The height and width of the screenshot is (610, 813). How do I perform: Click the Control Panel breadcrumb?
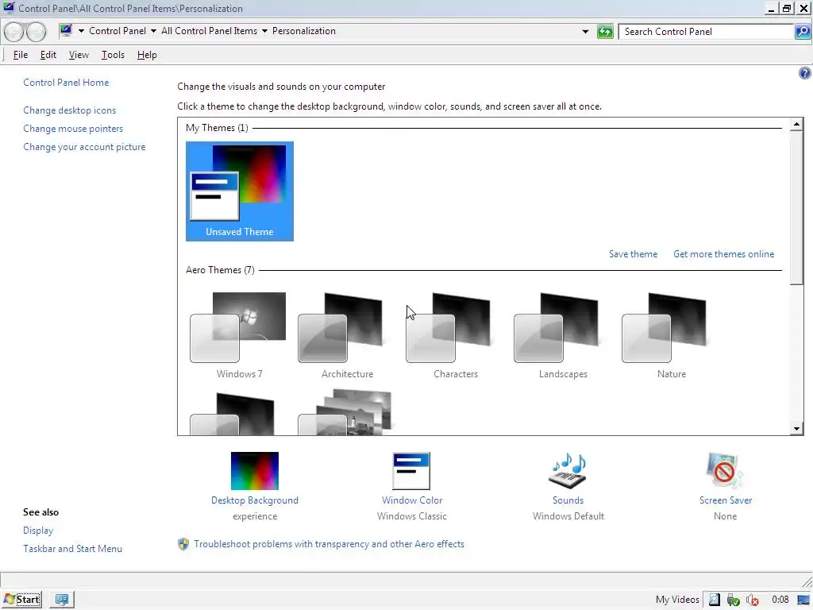118,31
